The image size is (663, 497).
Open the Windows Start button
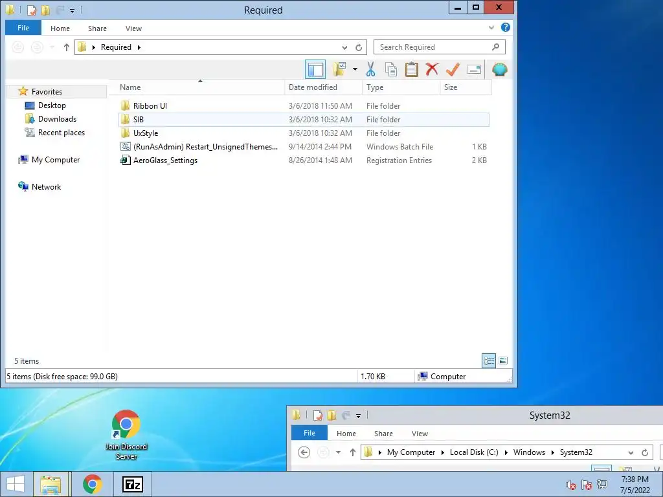tap(15, 484)
